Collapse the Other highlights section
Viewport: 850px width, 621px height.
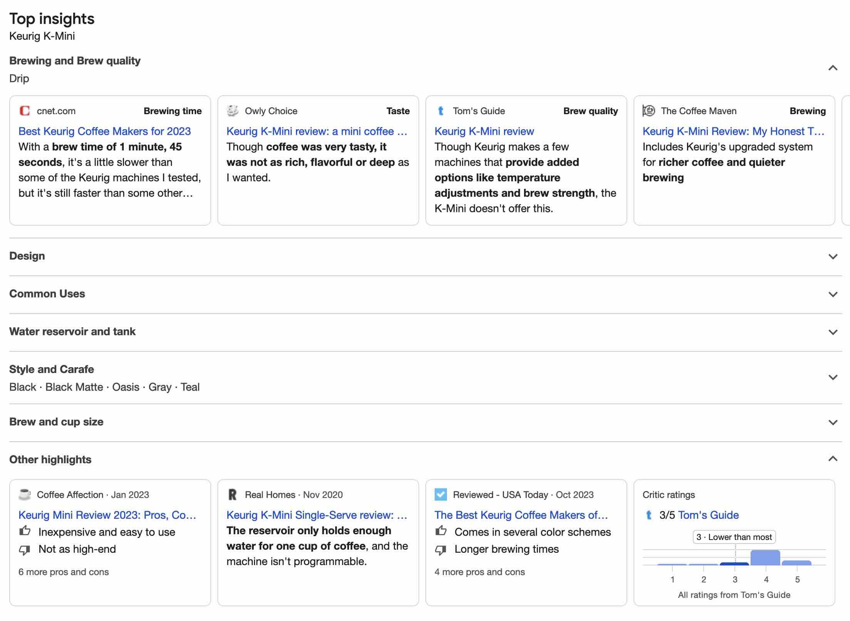[833, 459]
